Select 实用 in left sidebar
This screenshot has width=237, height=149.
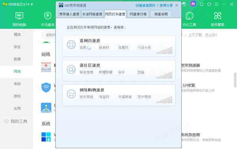(x=17, y=108)
